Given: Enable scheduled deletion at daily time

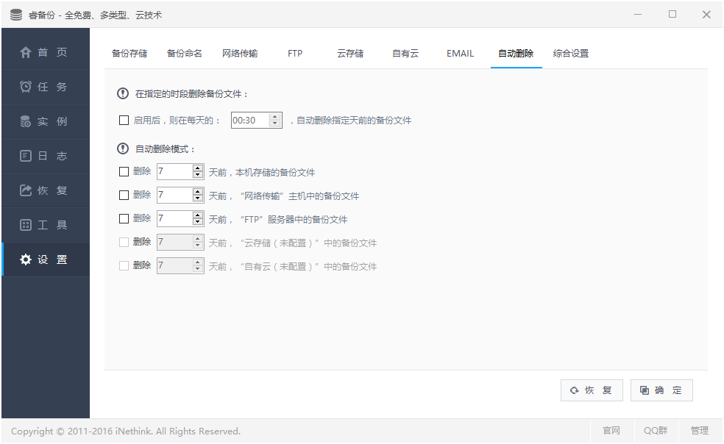Looking at the screenshot, I should (124, 120).
